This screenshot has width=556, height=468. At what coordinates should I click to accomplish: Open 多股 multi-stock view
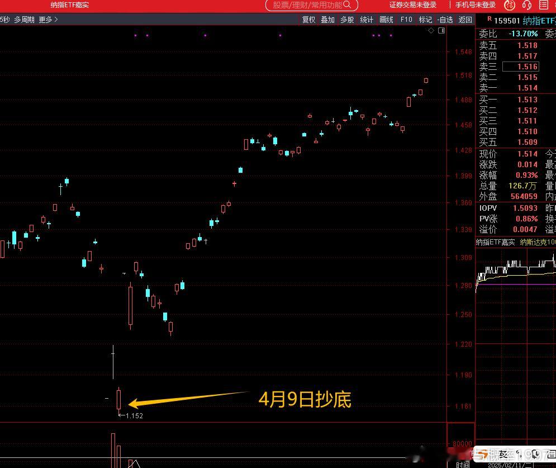pos(347,20)
